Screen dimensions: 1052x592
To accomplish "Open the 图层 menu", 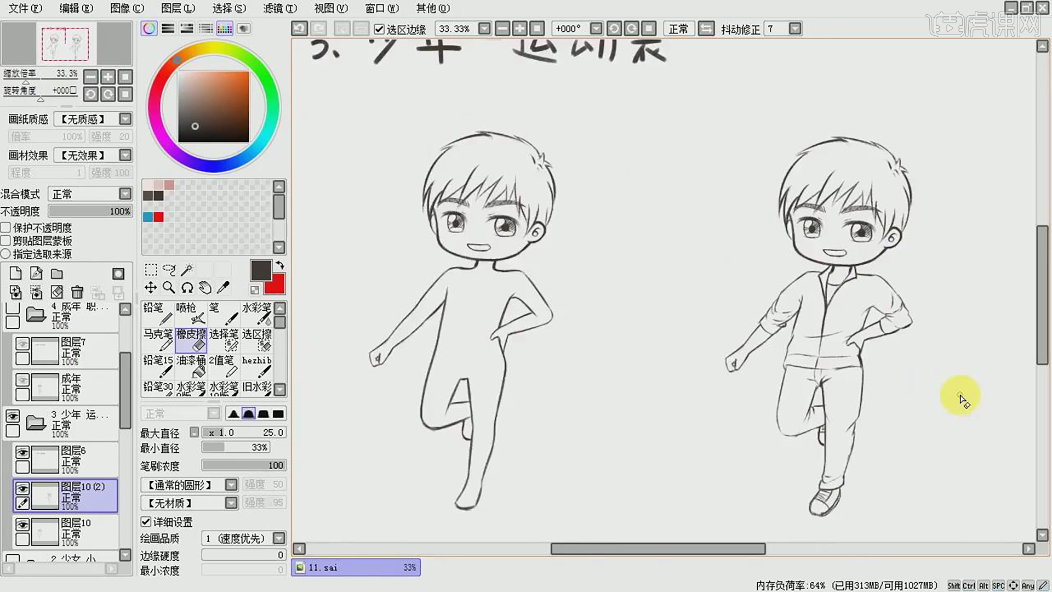I will point(178,8).
